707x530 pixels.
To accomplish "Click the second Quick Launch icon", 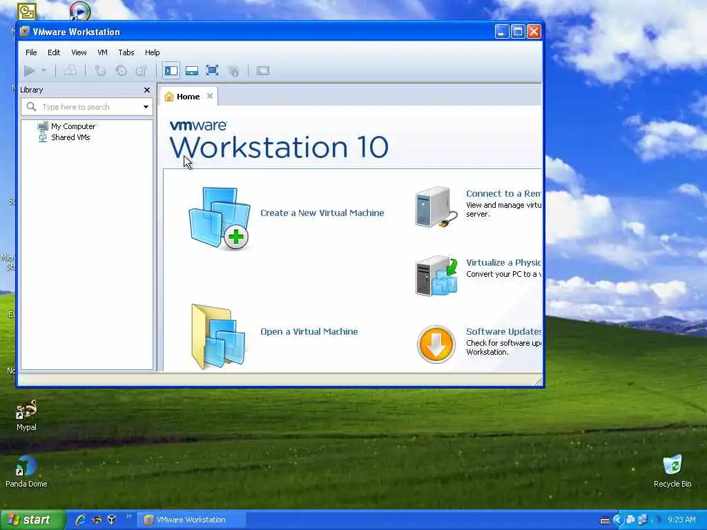I will (97, 520).
